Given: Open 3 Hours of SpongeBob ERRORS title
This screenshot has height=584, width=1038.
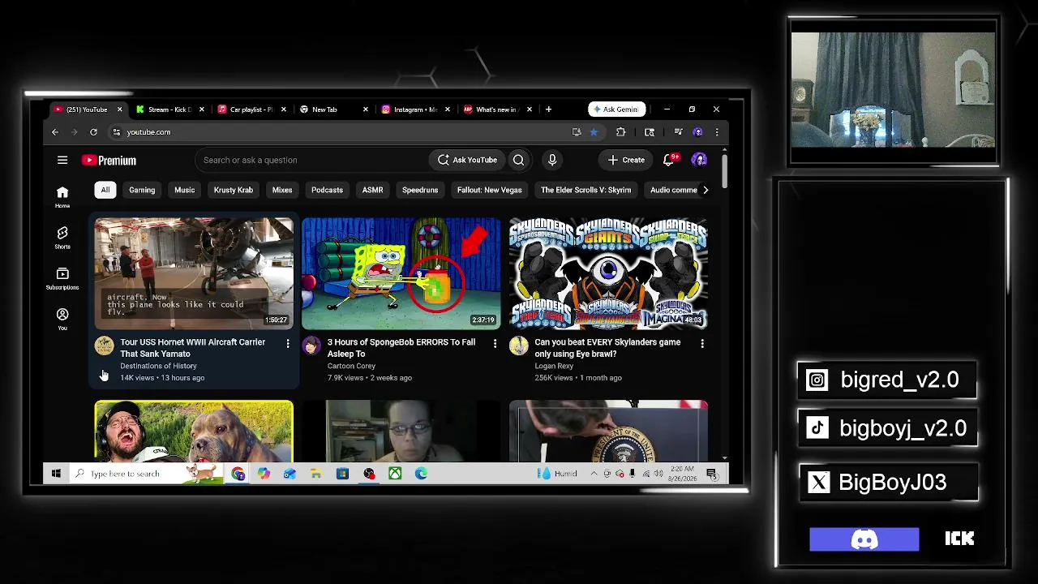Looking at the screenshot, I should coord(401,348).
